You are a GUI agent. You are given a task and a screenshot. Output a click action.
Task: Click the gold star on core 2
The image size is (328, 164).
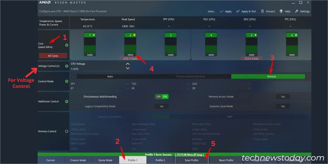click(134, 35)
